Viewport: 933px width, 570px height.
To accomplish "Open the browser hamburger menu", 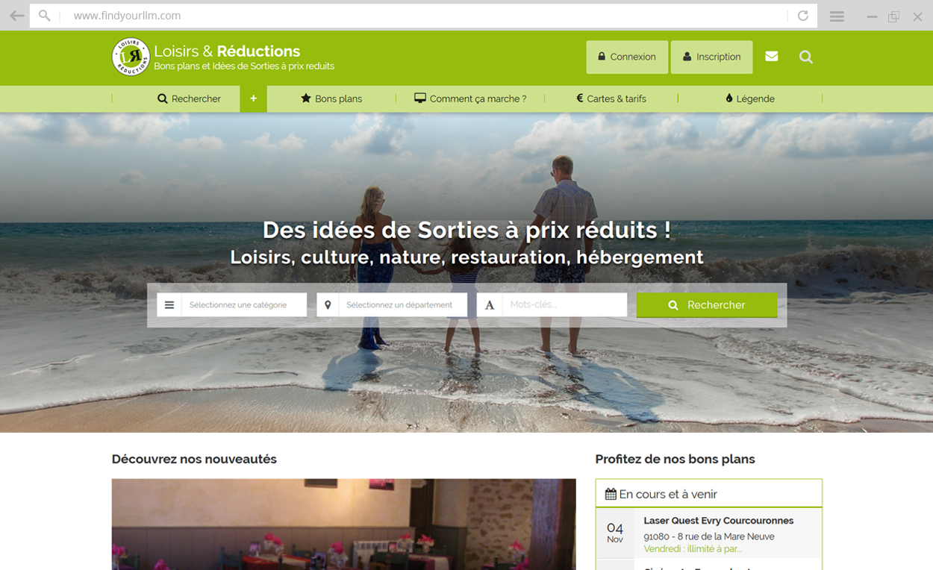I will pos(837,16).
